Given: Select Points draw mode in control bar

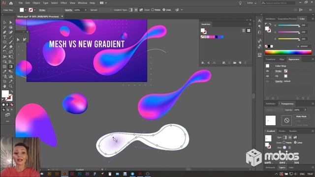Looking at the screenshot, I should [153, 10].
